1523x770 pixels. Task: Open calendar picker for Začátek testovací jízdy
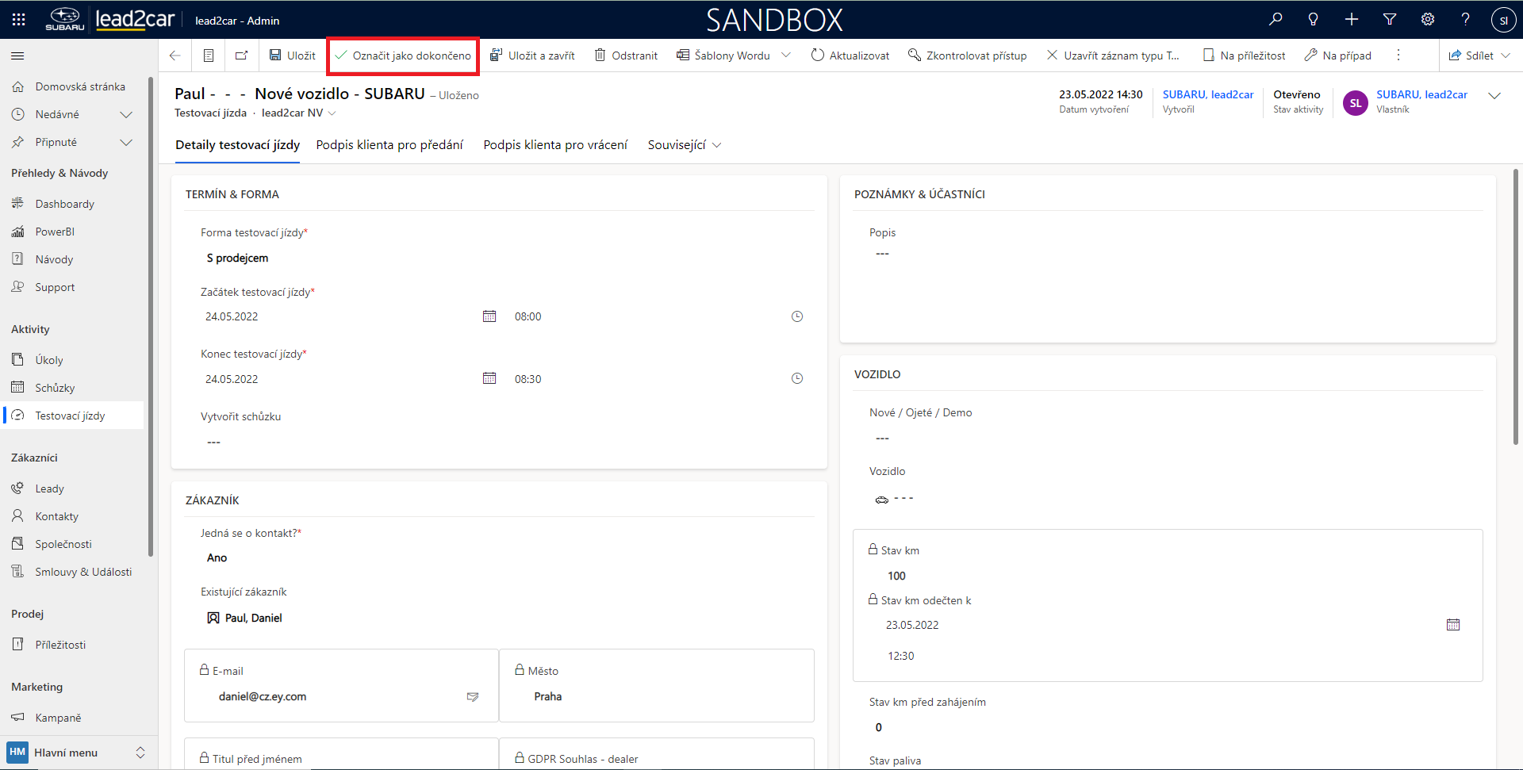pos(489,316)
